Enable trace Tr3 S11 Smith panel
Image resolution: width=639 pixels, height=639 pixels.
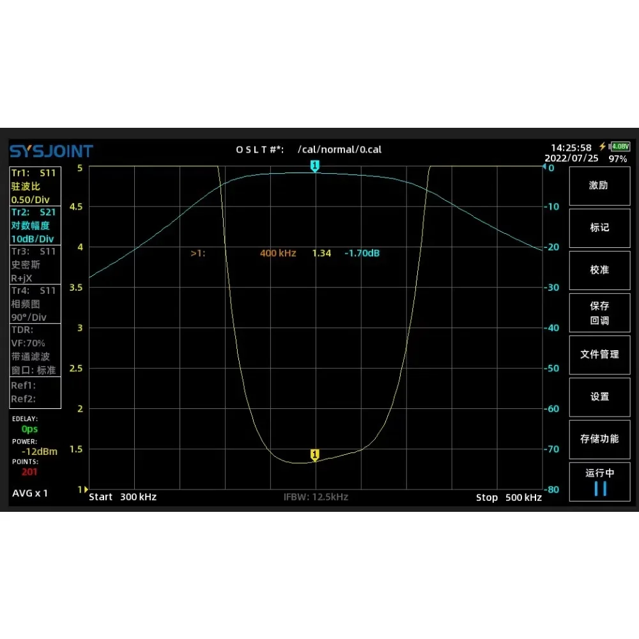click(35, 265)
